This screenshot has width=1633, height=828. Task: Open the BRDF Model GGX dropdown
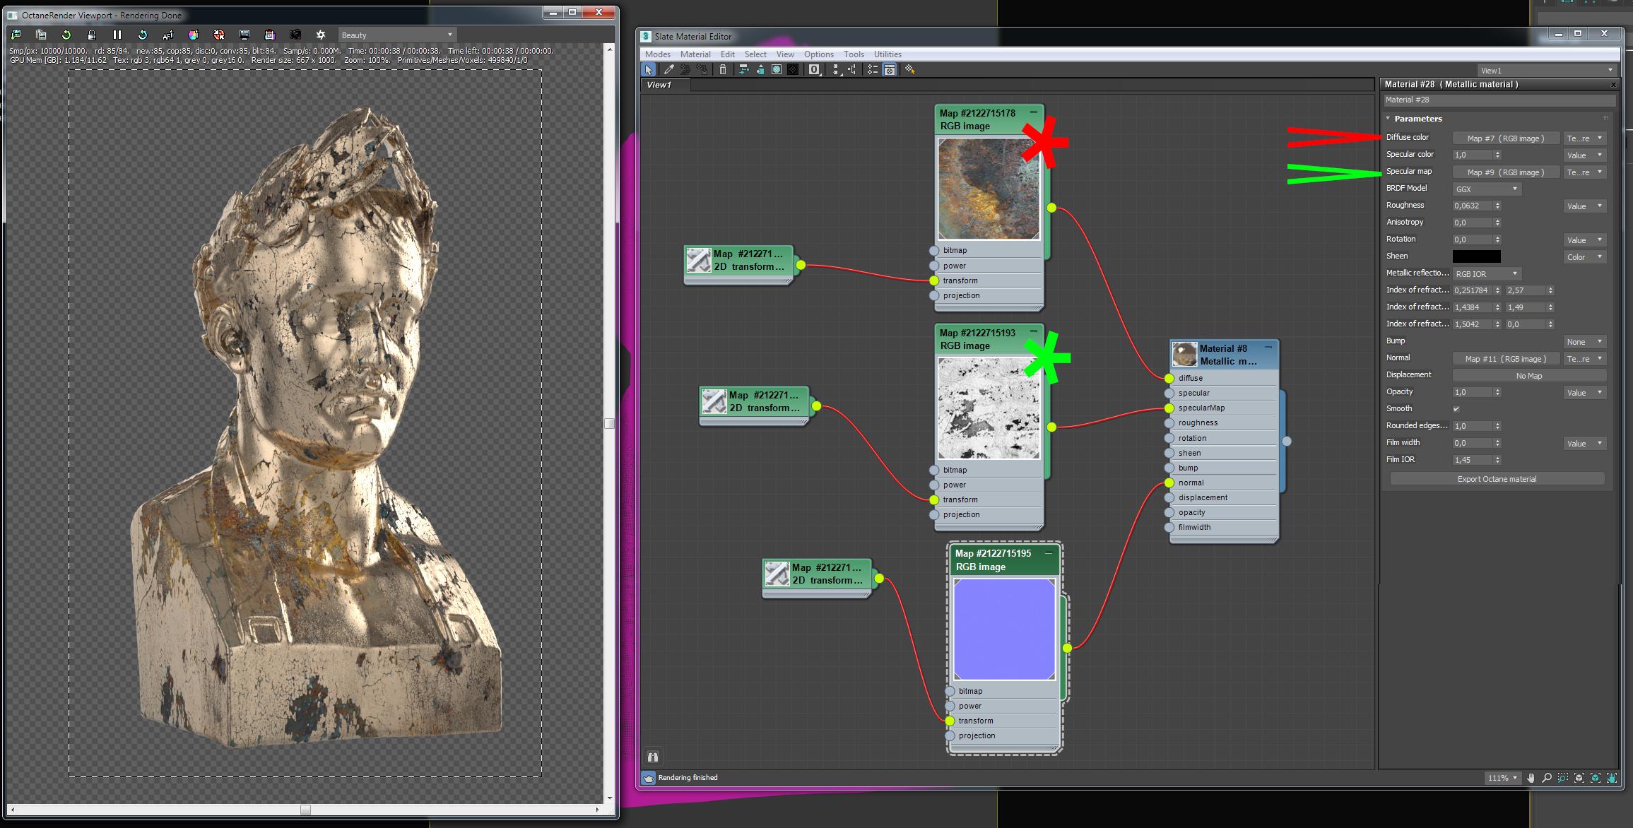(x=1487, y=189)
